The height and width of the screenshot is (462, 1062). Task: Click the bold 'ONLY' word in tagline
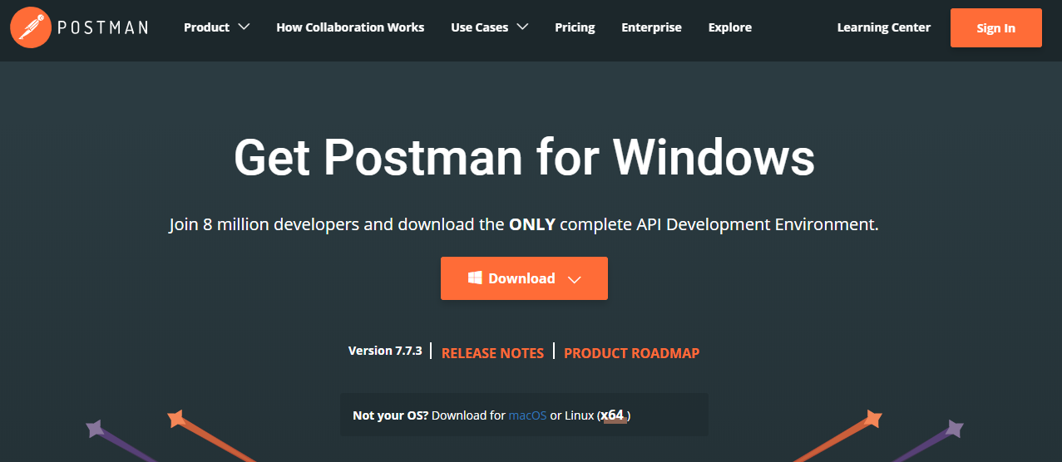click(x=532, y=224)
